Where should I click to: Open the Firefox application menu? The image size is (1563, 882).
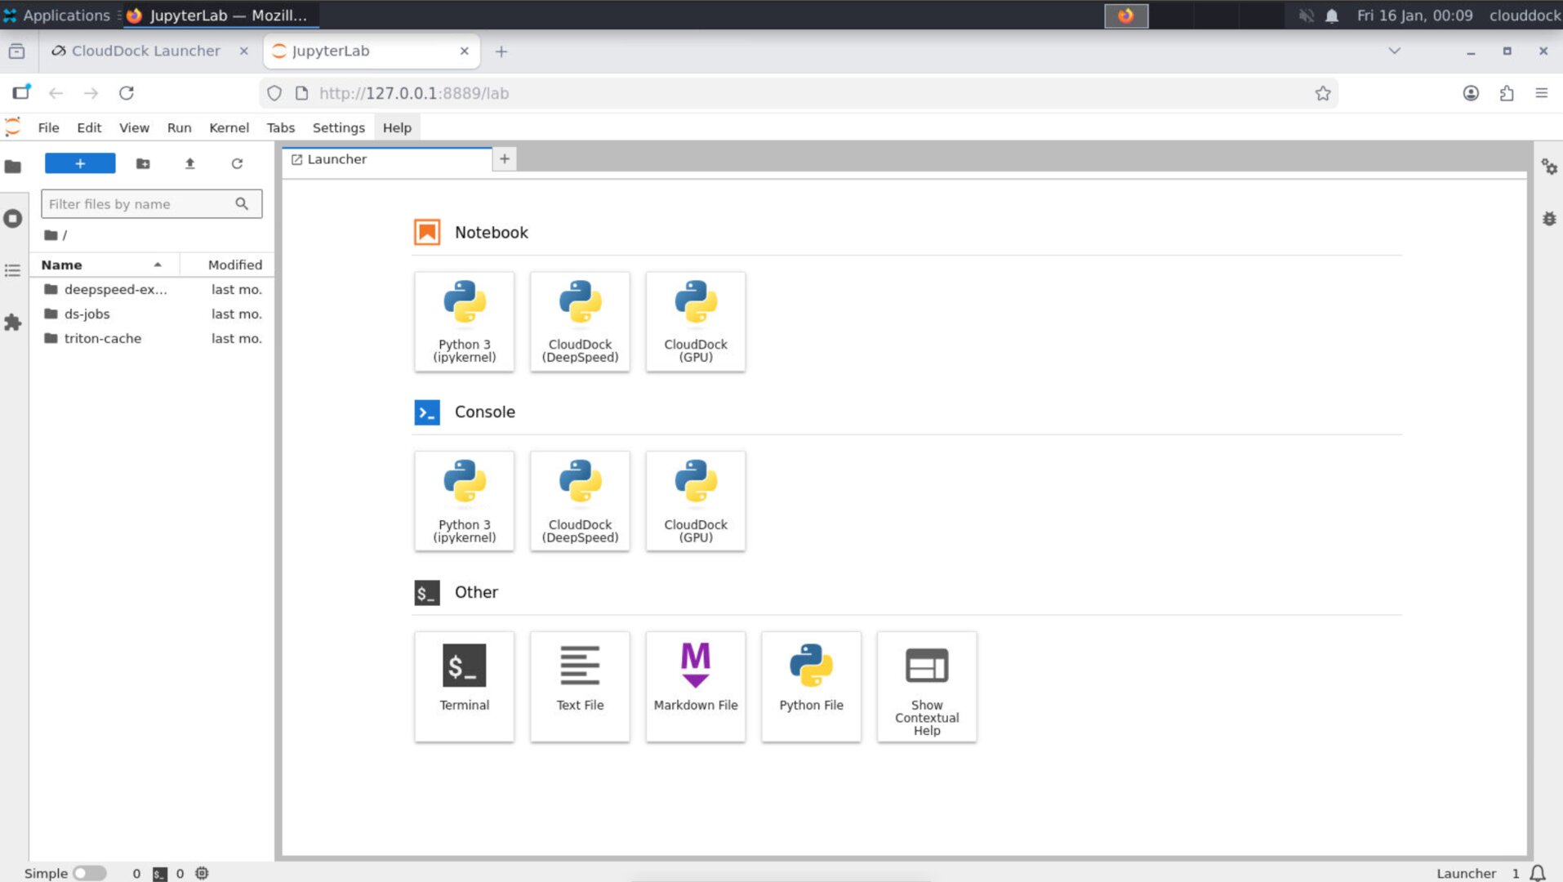1543,92
